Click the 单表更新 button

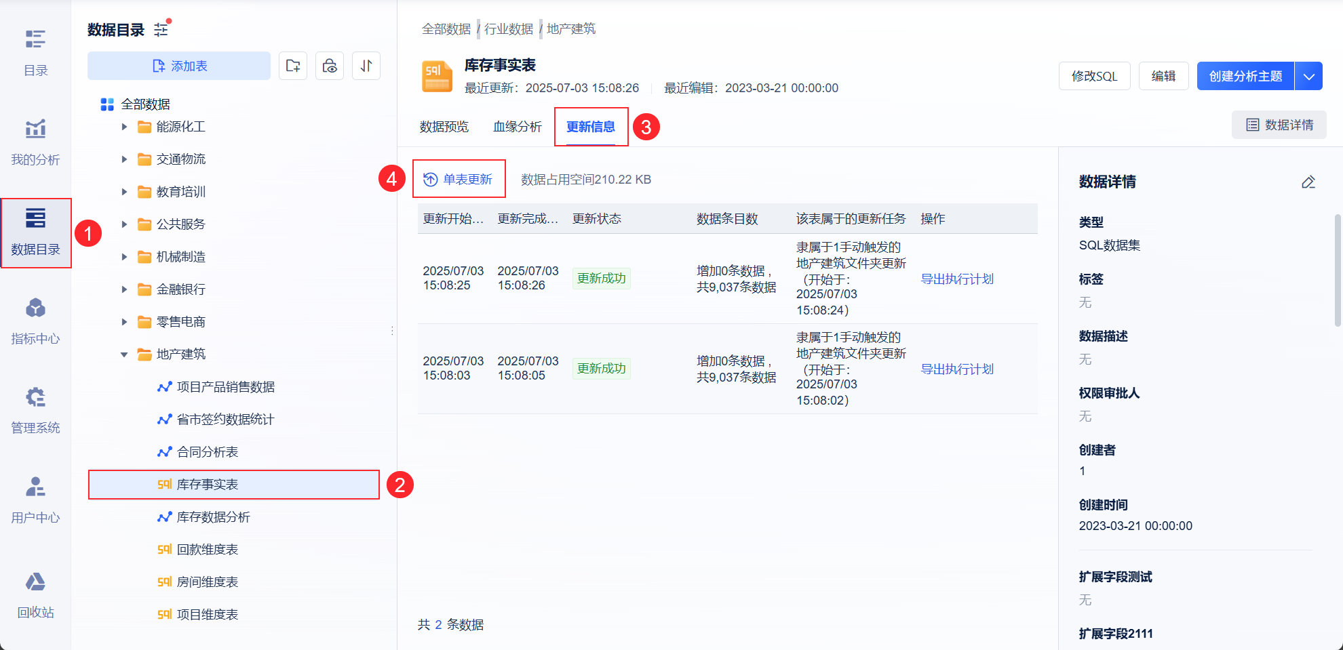(x=459, y=179)
